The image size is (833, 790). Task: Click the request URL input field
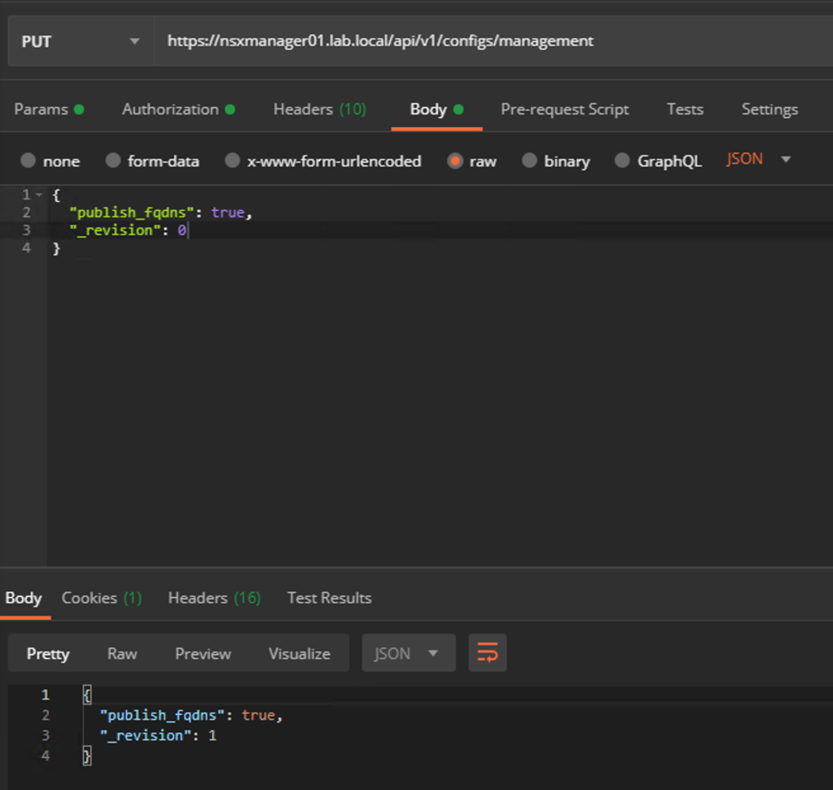click(489, 41)
